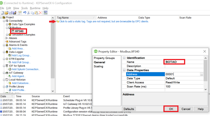Collapse the Modbus channel node
Viewport: 210px width, 116px height.
(x=7, y=28)
